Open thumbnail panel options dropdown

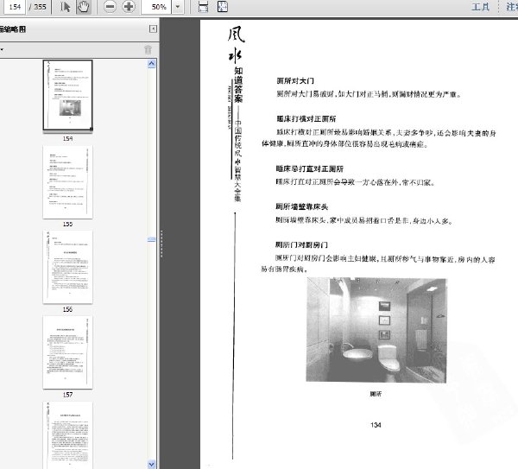click(2, 49)
